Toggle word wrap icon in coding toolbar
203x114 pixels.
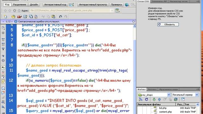tap(3, 77)
